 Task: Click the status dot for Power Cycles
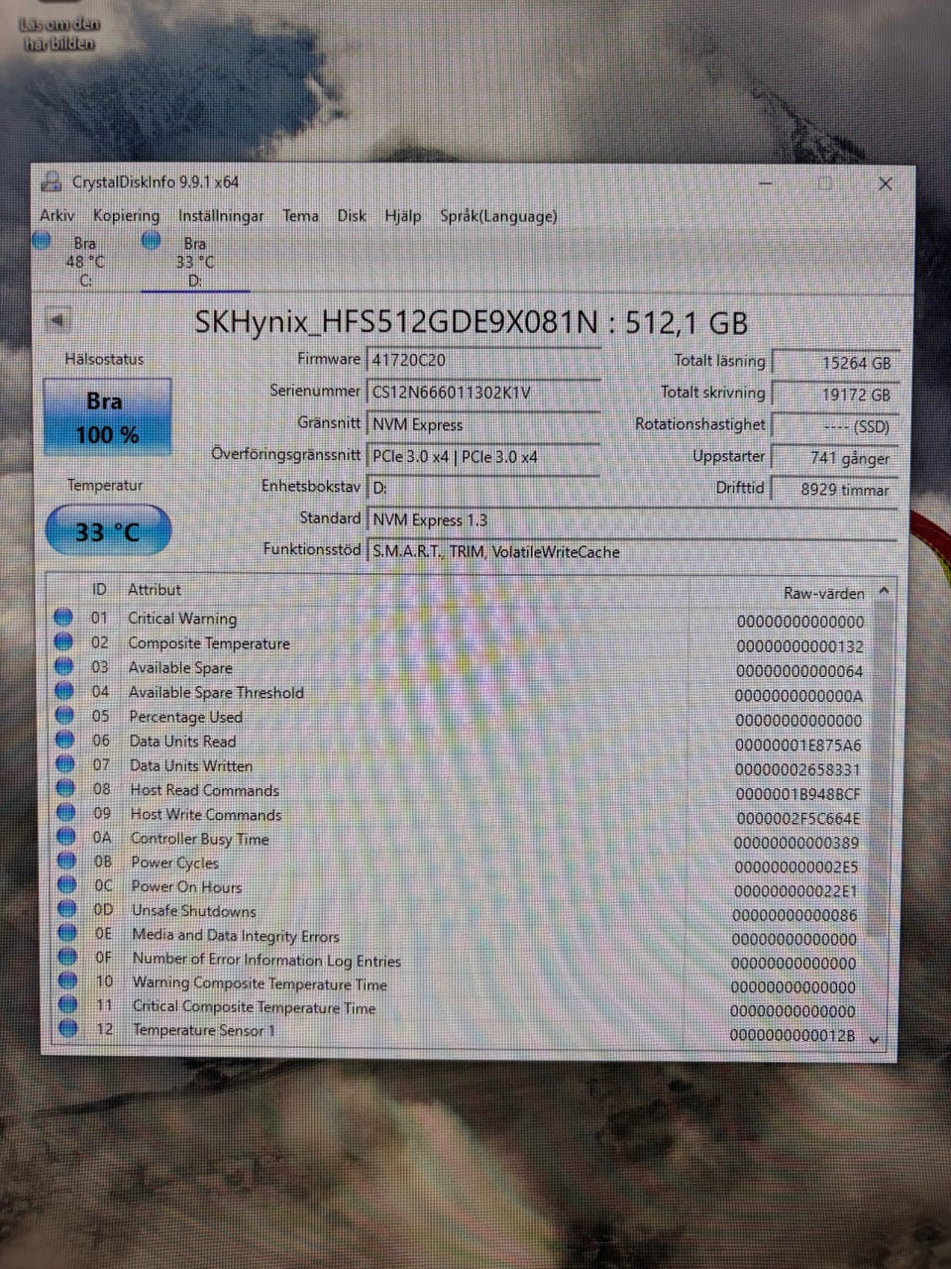coord(67,862)
